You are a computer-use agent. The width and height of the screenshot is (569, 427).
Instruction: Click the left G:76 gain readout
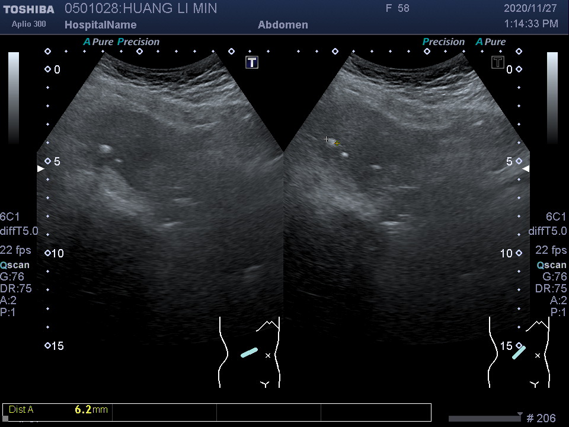click(16, 277)
